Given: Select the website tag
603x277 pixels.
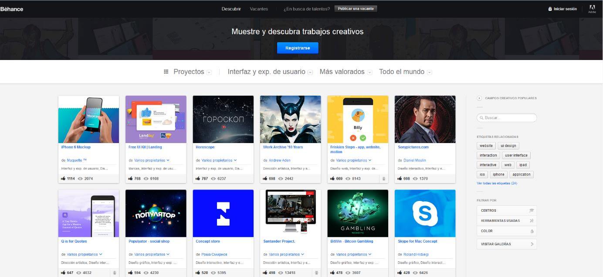Looking at the screenshot, I should point(486,146).
